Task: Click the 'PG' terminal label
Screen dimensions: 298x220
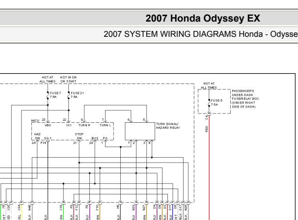Action: pos(105,138)
